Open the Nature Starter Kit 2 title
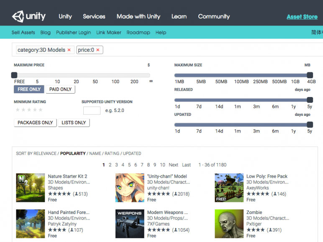Screen dimensions: 323x242 tap(67, 176)
